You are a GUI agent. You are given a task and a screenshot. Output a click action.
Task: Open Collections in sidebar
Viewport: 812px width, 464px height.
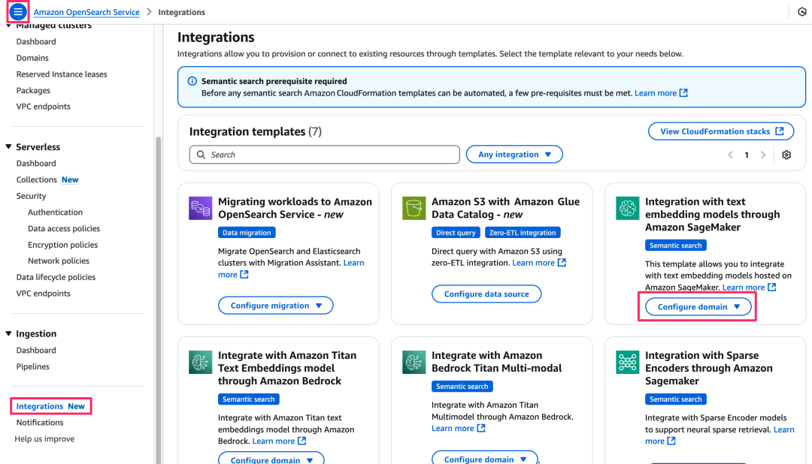point(36,179)
